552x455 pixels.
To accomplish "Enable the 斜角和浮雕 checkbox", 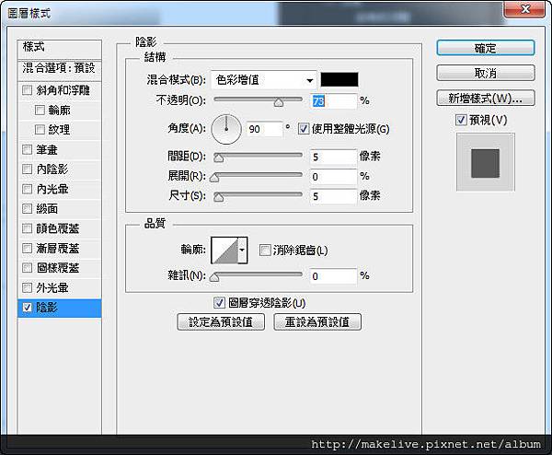I will pos(27,90).
